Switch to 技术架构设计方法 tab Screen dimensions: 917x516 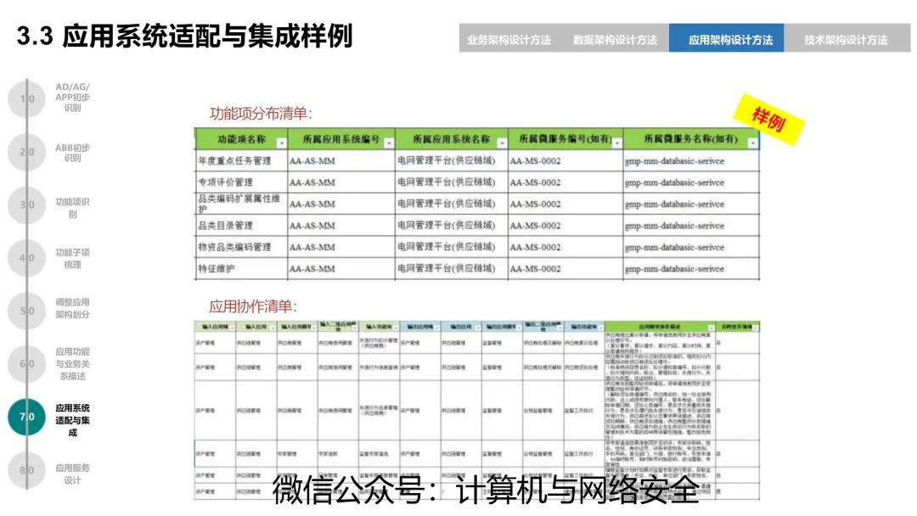tap(846, 38)
